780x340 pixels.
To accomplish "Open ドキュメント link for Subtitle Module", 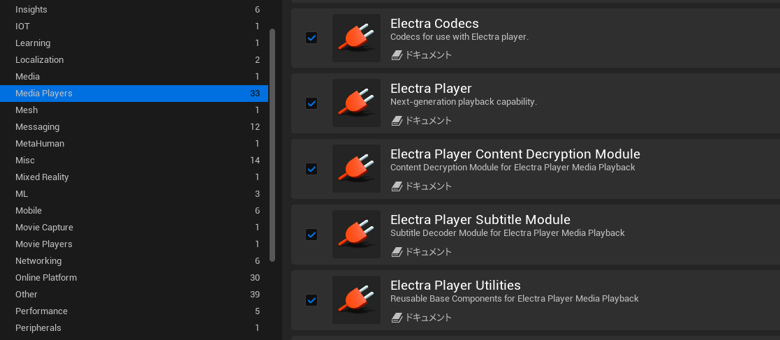I will point(428,252).
